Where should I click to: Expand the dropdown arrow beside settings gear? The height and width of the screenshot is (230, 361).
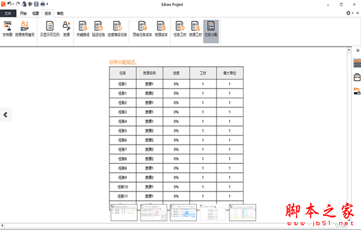(353, 13)
